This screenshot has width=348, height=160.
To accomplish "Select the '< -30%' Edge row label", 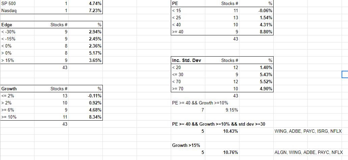I will click(17, 32).
